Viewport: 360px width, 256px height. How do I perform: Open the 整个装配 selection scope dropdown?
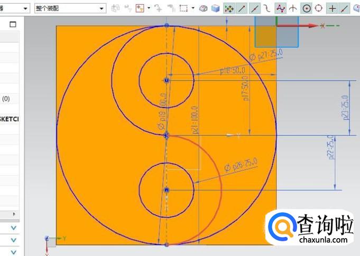tap(69, 8)
